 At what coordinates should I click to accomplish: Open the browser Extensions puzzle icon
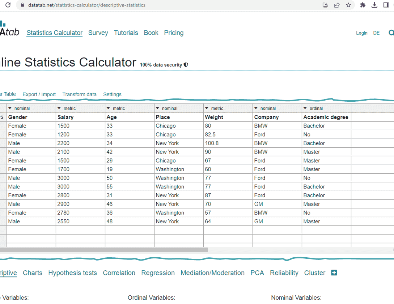click(363, 5)
